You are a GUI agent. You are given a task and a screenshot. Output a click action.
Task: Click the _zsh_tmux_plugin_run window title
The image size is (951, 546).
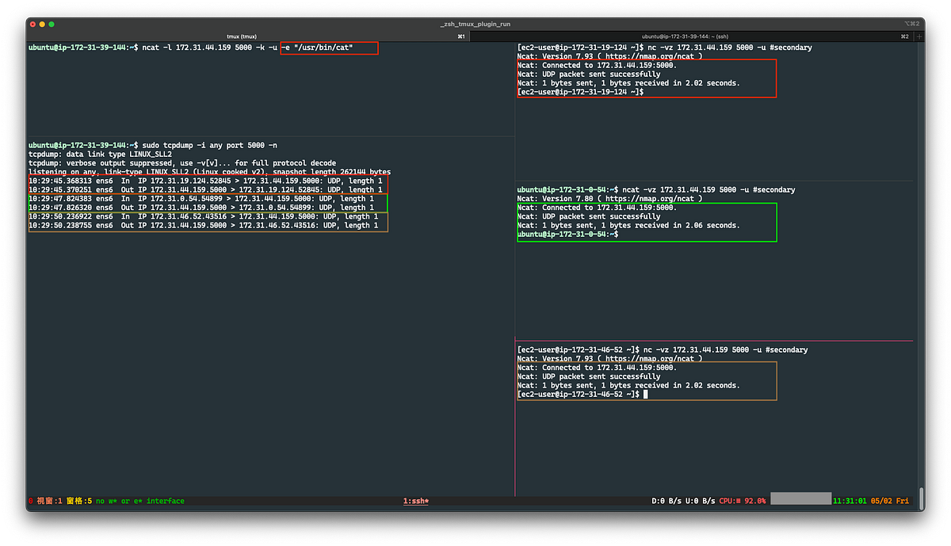point(475,24)
